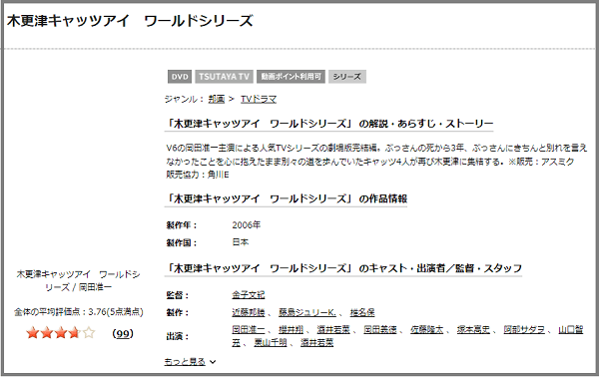
Task: Click the first orange rating star
Action: (33, 333)
